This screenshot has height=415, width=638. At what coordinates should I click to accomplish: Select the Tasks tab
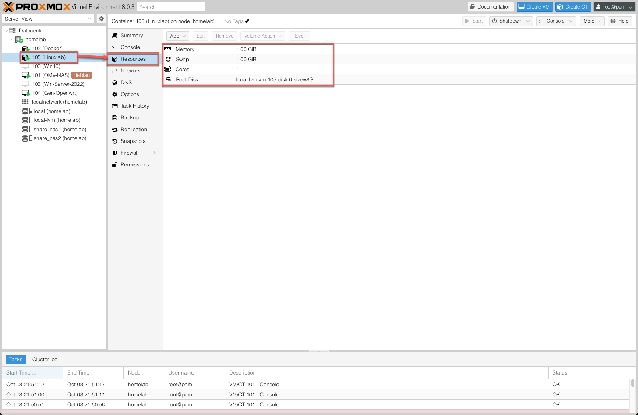(x=16, y=360)
